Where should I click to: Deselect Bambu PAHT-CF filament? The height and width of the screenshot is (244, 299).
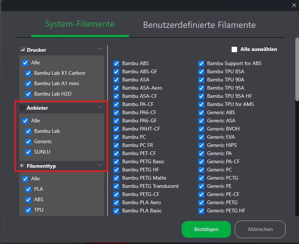[116, 129]
